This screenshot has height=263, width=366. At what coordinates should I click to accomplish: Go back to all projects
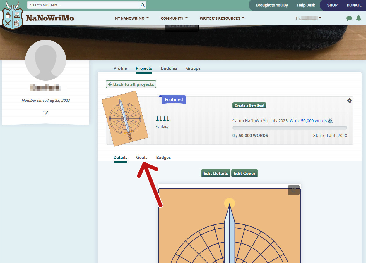131,84
